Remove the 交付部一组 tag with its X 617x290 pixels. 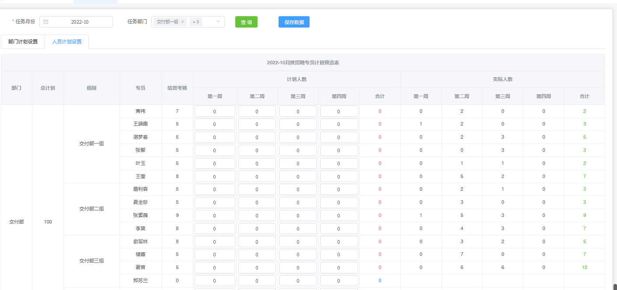tap(183, 22)
